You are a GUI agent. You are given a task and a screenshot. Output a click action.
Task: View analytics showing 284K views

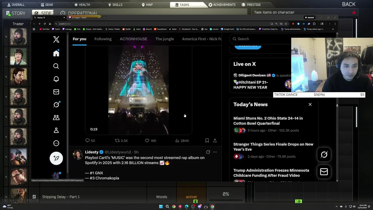point(182,141)
